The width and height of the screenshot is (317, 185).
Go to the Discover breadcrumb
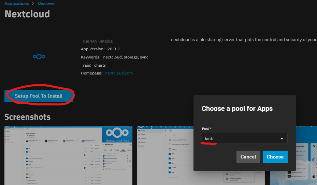coord(46,3)
